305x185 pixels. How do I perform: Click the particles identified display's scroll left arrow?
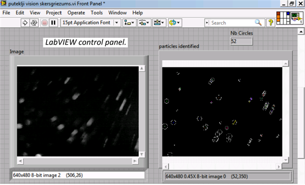[x=165, y=166]
